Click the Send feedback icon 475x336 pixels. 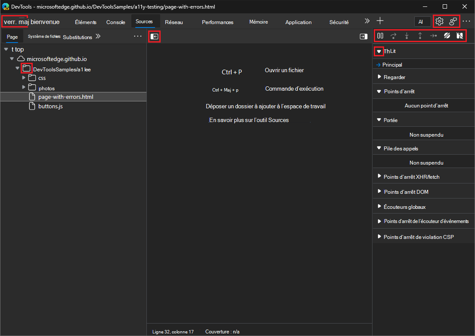453,21
